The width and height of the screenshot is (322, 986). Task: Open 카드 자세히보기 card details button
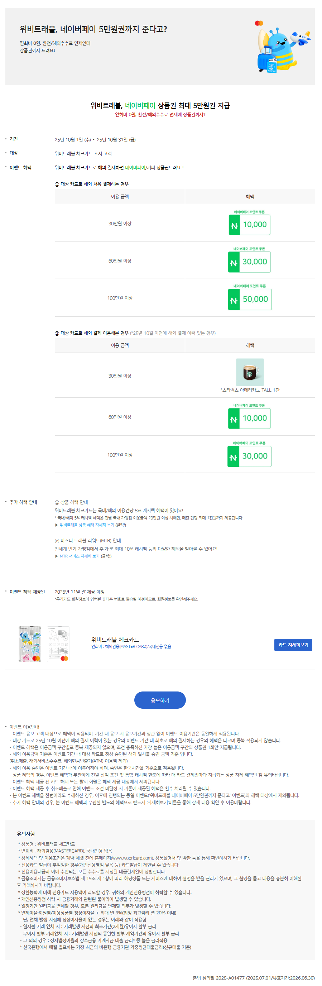[293, 645]
